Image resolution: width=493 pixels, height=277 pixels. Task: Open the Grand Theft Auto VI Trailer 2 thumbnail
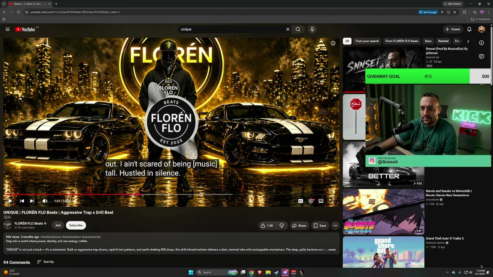(x=384, y=252)
